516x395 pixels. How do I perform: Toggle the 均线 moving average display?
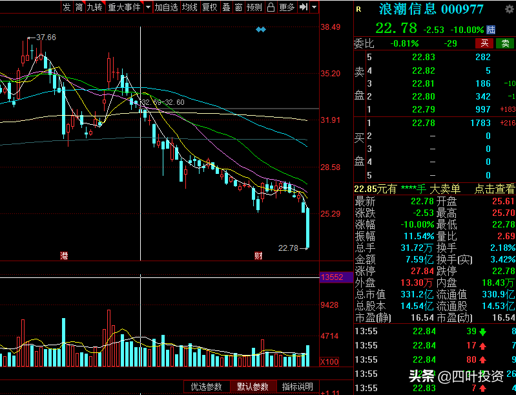tap(190, 7)
